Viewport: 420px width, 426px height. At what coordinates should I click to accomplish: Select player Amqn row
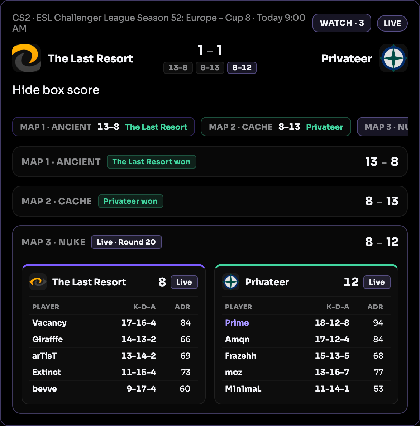306,339
